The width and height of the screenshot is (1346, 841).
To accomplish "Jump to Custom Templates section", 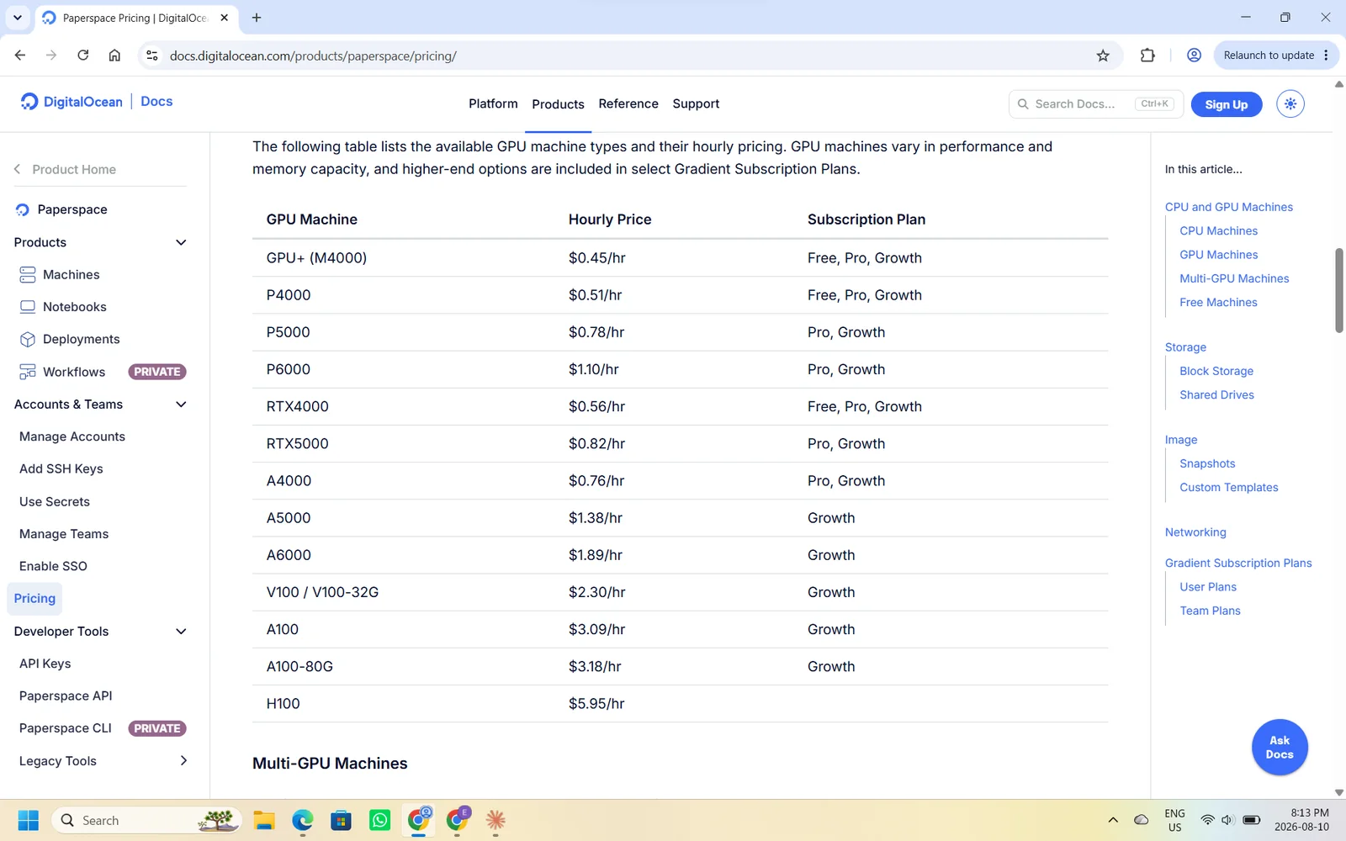I will click(1229, 488).
